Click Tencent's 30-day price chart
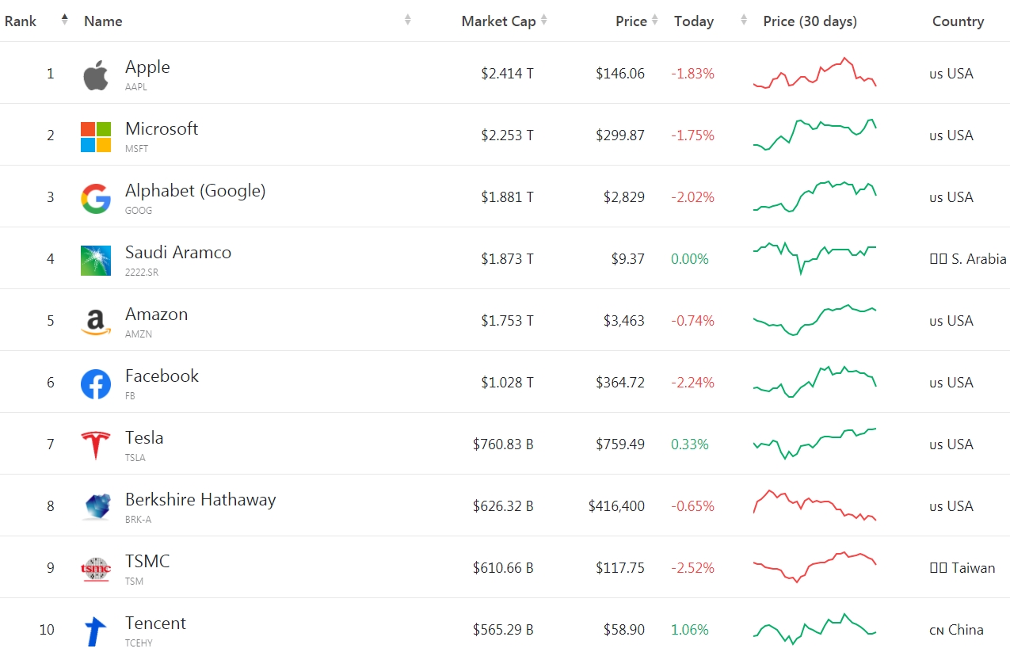The image size is (1010, 656). (814, 628)
